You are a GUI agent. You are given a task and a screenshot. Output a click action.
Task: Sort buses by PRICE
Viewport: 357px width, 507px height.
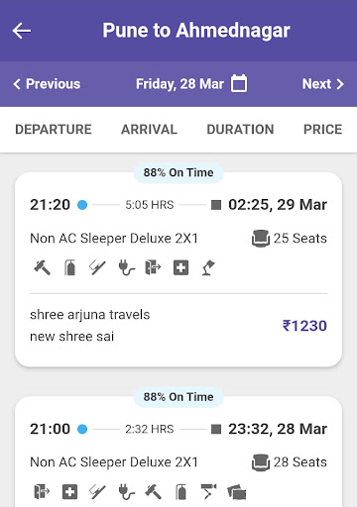[x=322, y=130]
